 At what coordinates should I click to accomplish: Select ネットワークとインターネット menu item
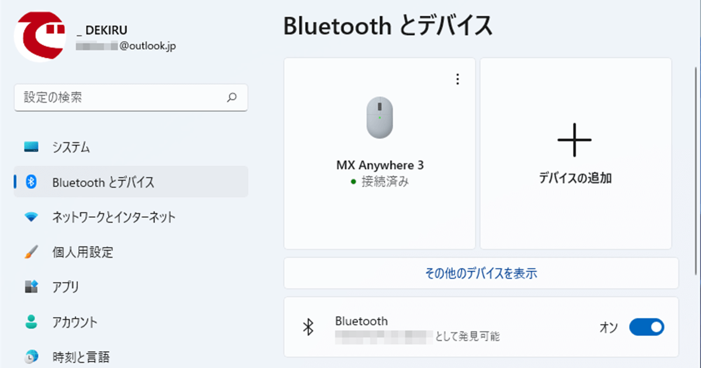(x=114, y=217)
